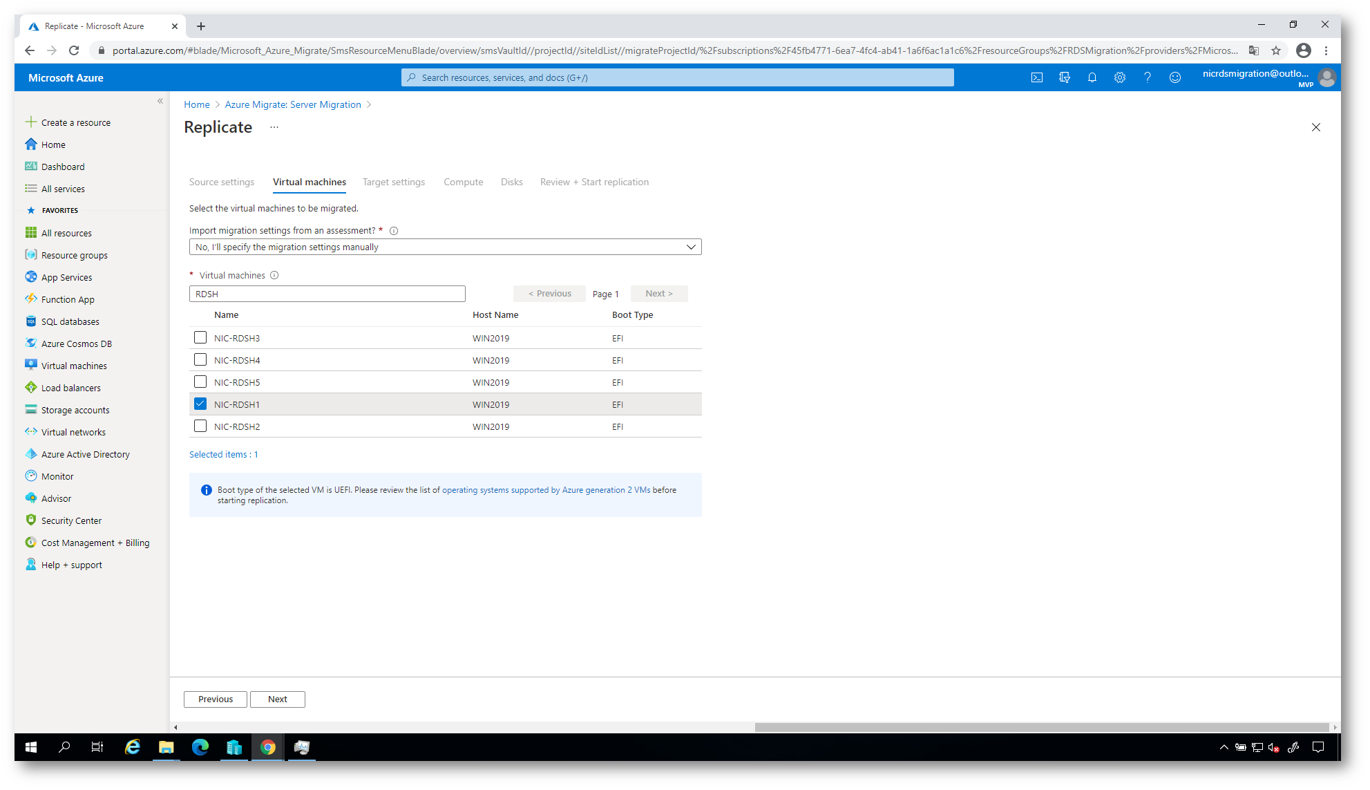Open Resource groups in sidebar

click(x=75, y=255)
